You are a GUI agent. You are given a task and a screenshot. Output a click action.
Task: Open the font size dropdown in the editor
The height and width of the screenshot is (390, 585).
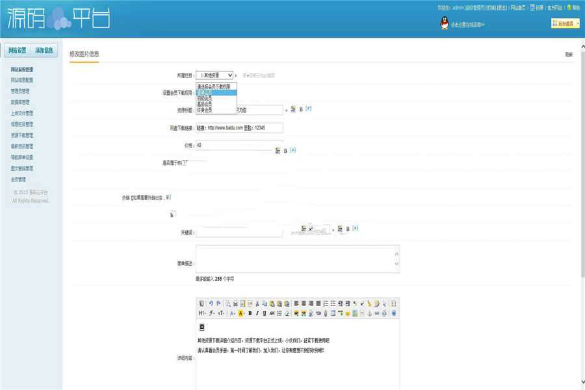tap(221, 313)
